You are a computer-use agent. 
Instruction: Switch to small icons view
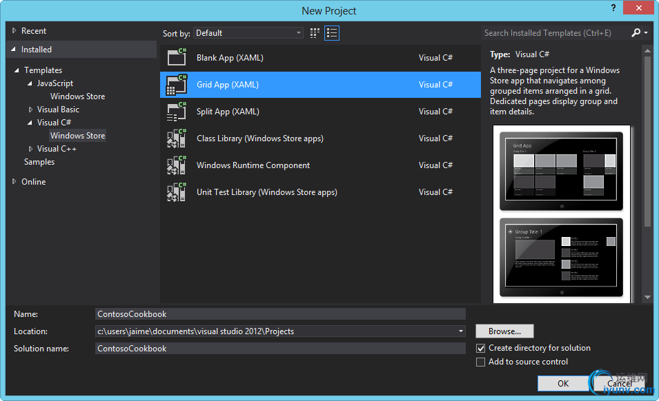(x=315, y=33)
